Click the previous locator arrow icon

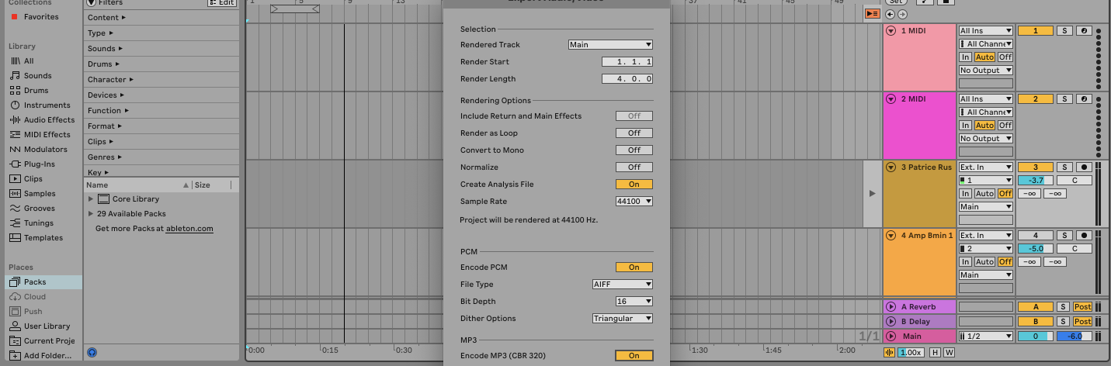(x=891, y=14)
